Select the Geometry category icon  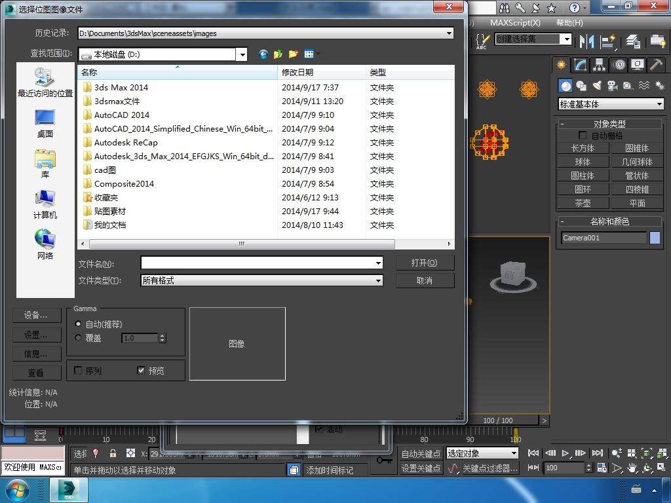tap(566, 86)
